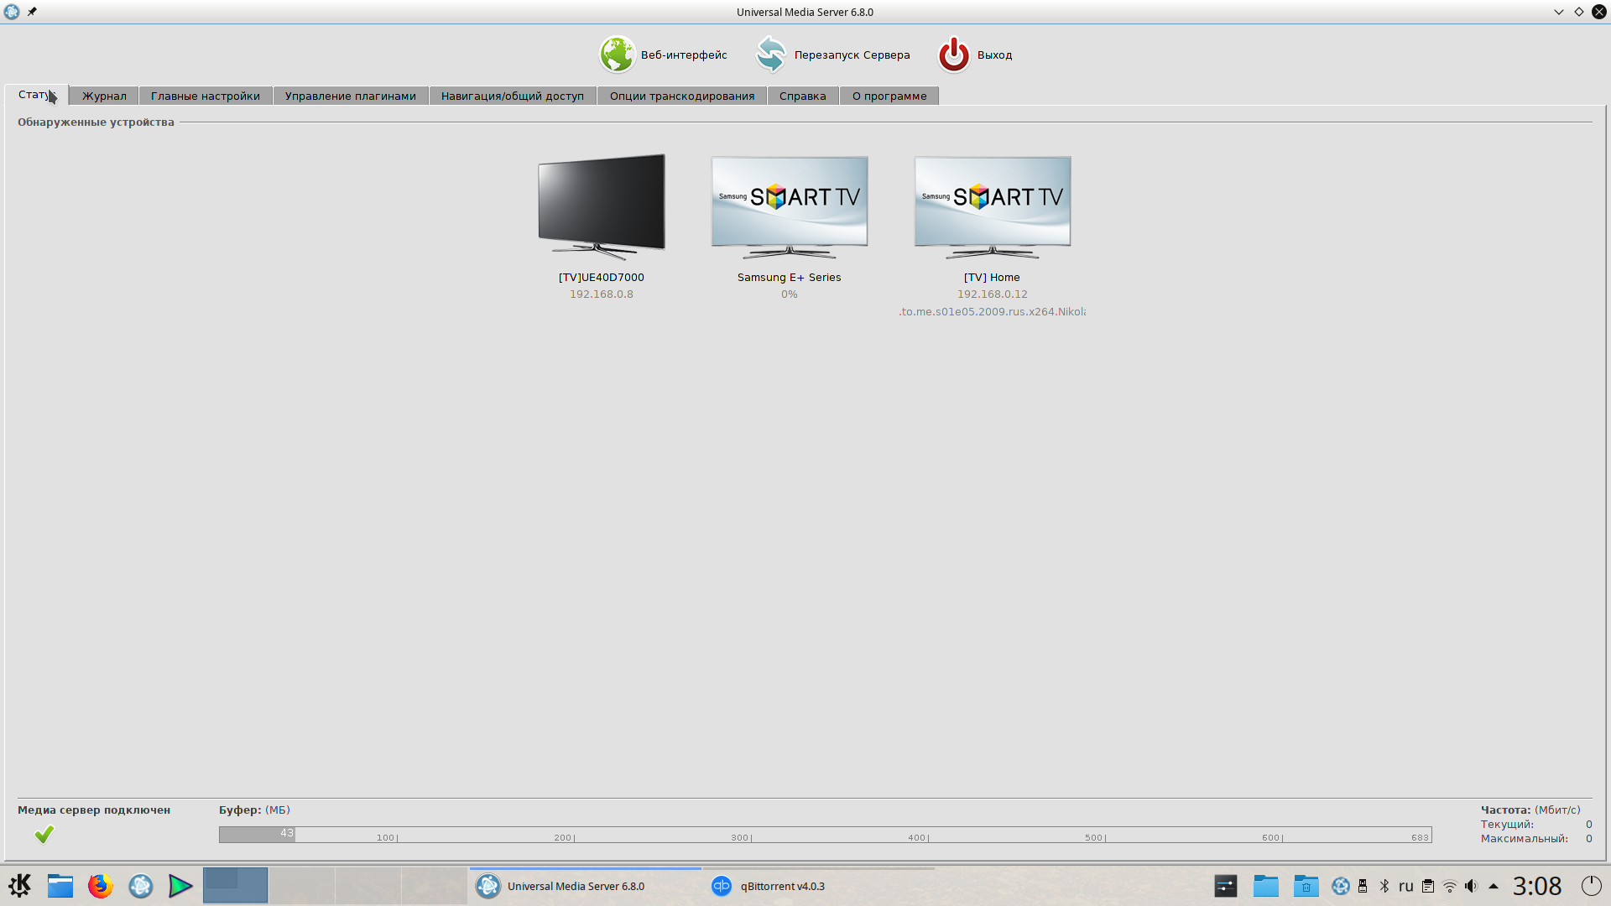Open Firefox from the taskbar

click(101, 886)
